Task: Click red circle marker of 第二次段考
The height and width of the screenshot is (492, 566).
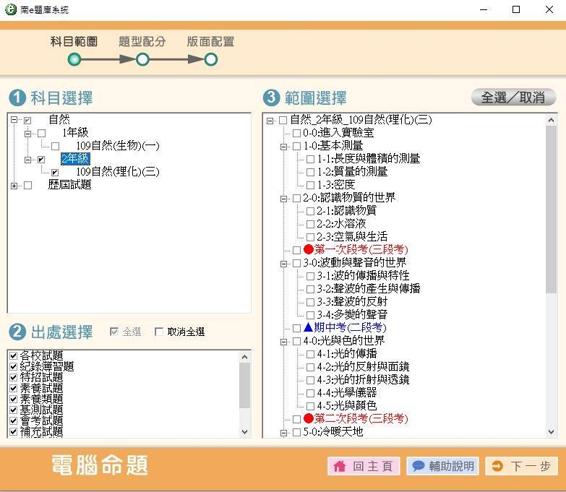Action: 308,418
